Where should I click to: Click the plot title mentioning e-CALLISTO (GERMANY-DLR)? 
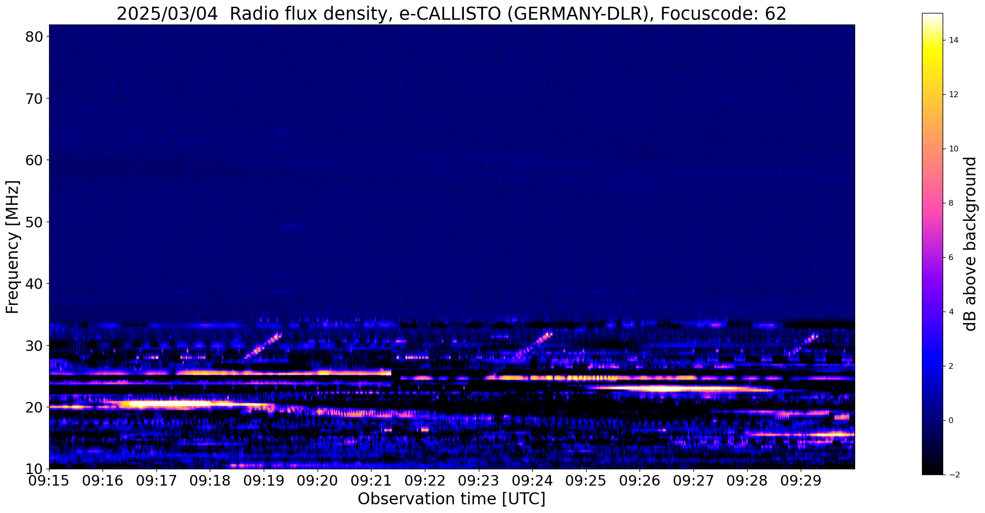(451, 13)
